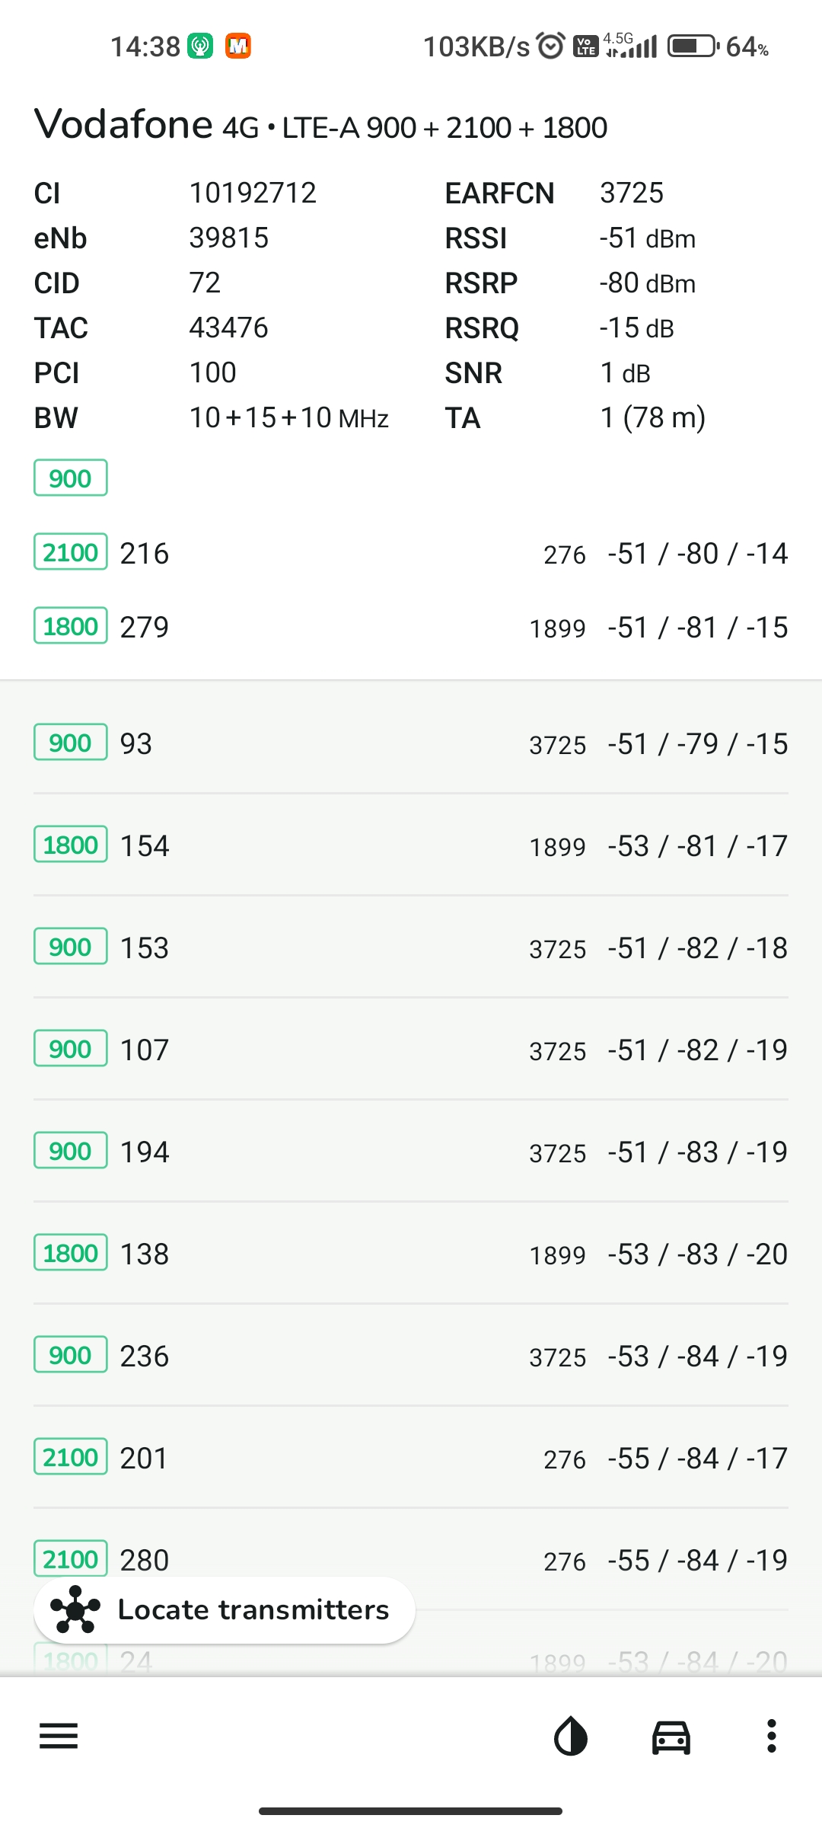Tap the alarm clock status icon

click(551, 46)
